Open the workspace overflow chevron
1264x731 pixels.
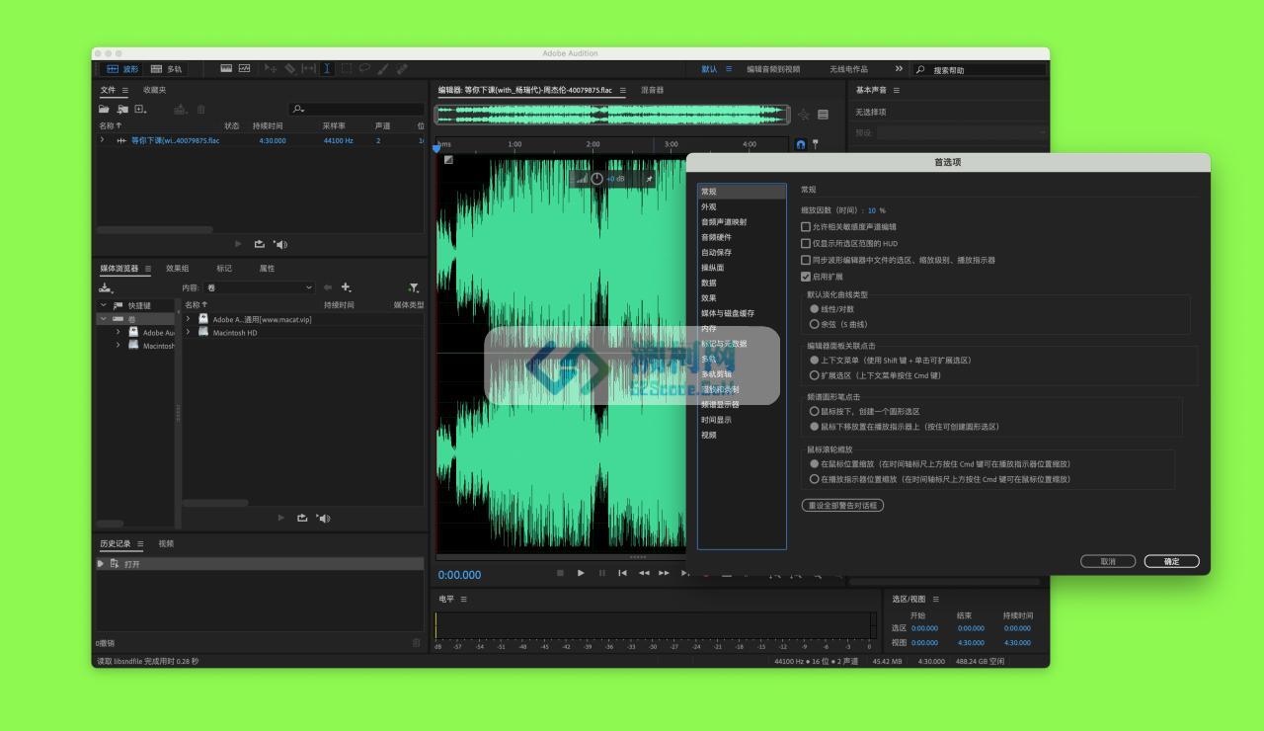point(899,69)
